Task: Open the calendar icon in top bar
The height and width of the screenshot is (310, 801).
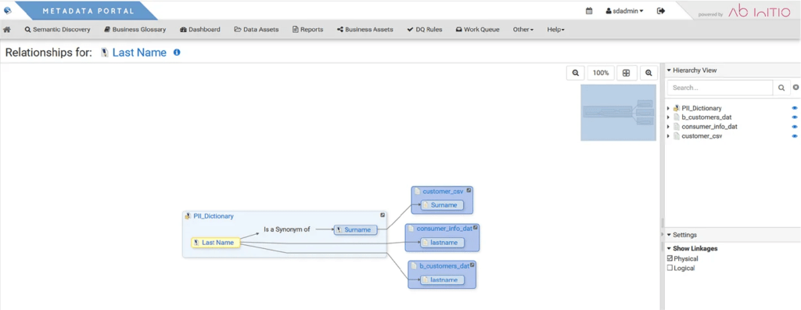Action: pyautogui.click(x=589, y=11)
